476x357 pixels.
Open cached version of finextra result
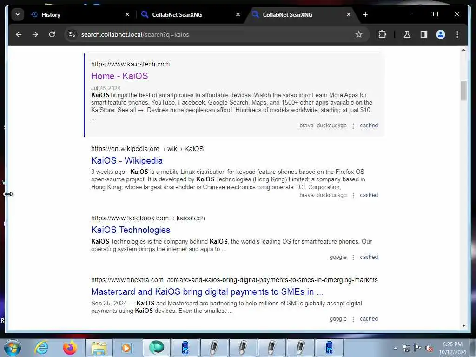point(369,319)
